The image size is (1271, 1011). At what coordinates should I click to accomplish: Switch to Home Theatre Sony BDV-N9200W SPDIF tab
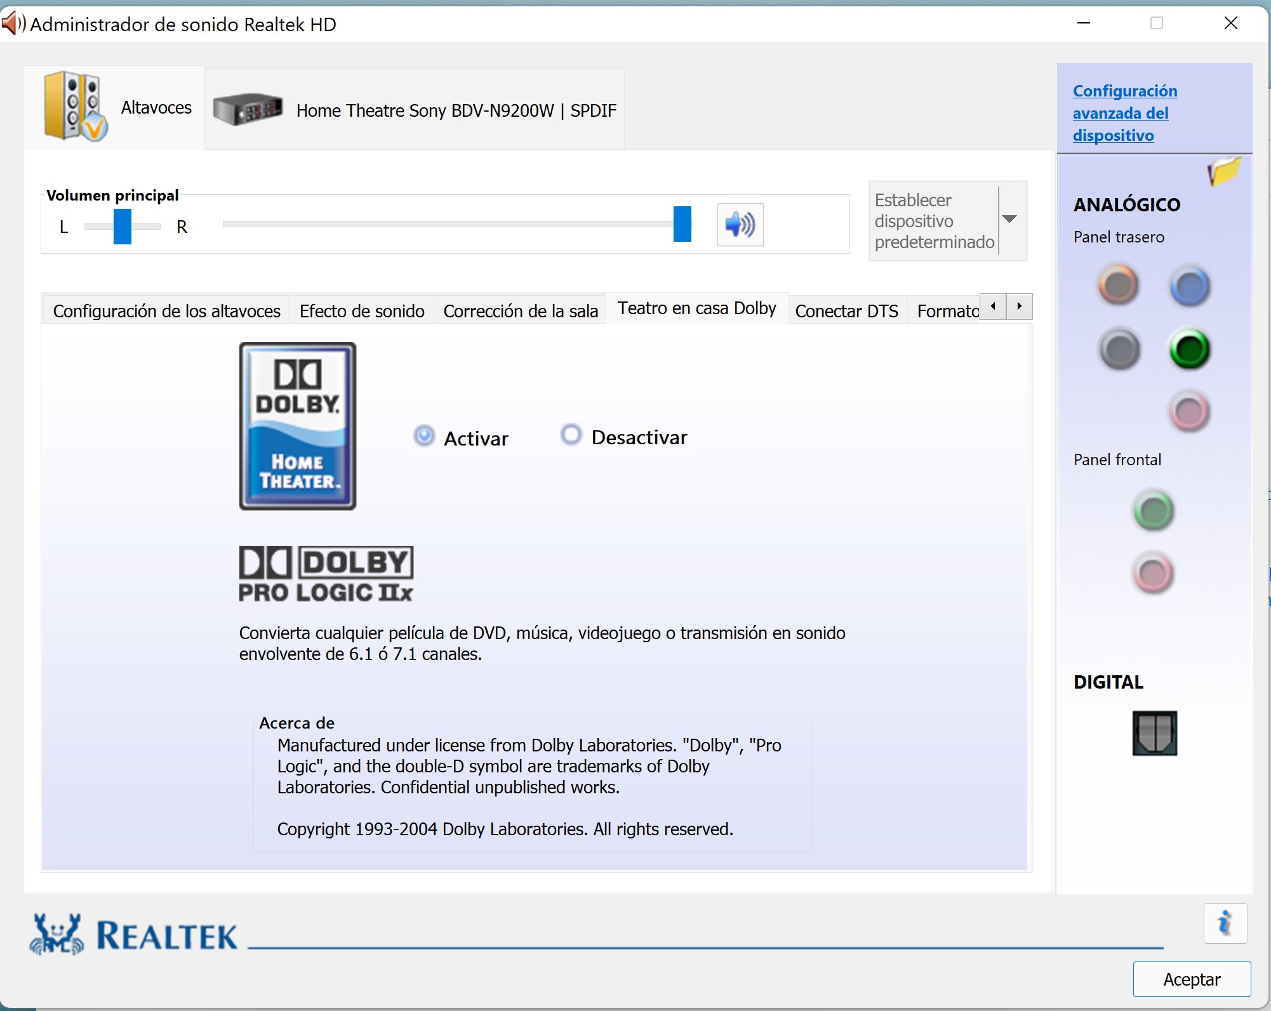(414, 110)
